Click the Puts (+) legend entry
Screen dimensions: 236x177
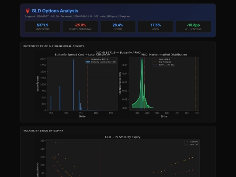192,144
